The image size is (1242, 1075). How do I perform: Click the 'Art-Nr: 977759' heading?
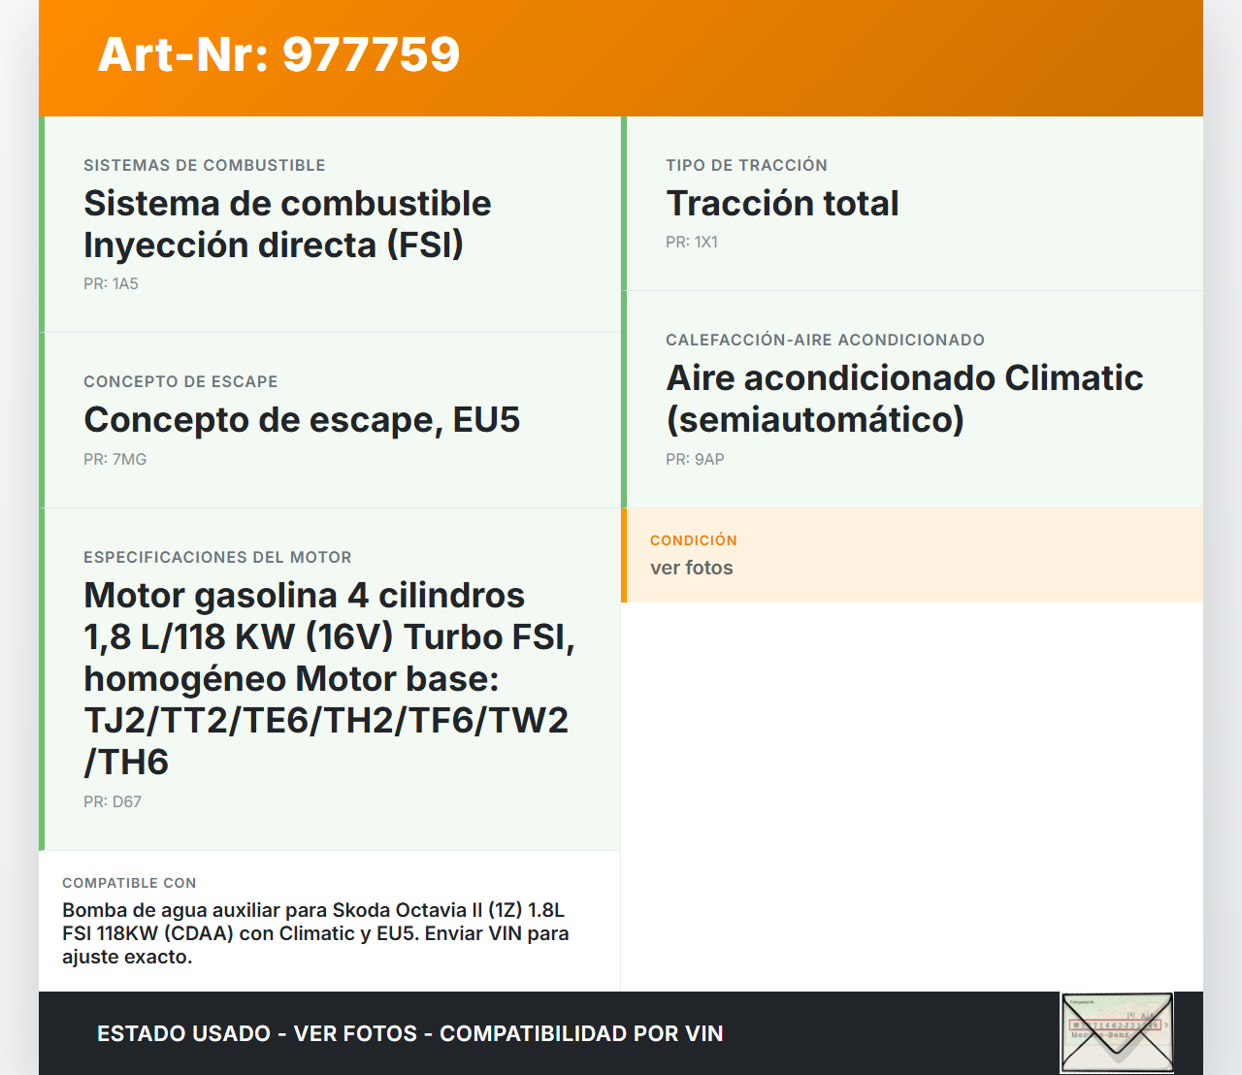click(278, 54)
